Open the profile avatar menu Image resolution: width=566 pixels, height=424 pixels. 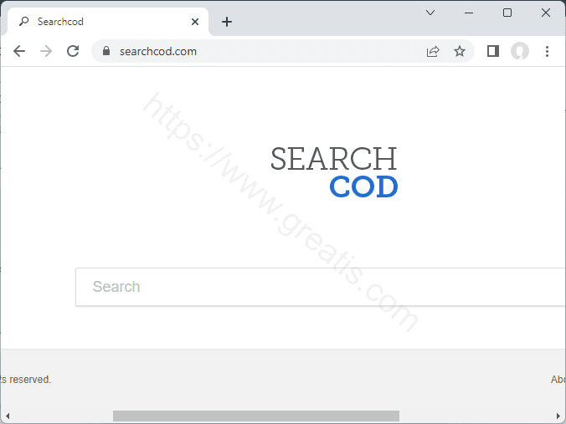tap(520, 51)
